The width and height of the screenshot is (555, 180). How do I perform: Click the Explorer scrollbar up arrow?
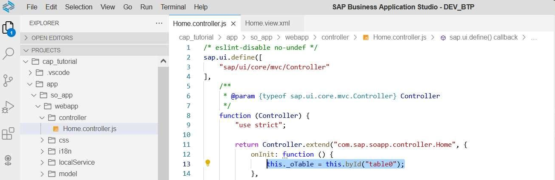click(x=163, y=61)
